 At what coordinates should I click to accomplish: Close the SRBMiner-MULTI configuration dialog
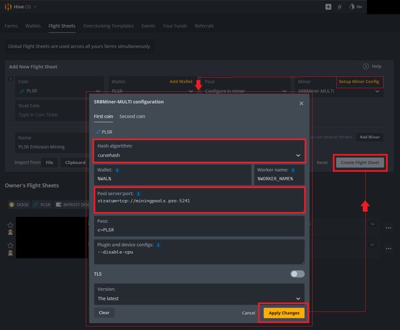coord(301,103)
